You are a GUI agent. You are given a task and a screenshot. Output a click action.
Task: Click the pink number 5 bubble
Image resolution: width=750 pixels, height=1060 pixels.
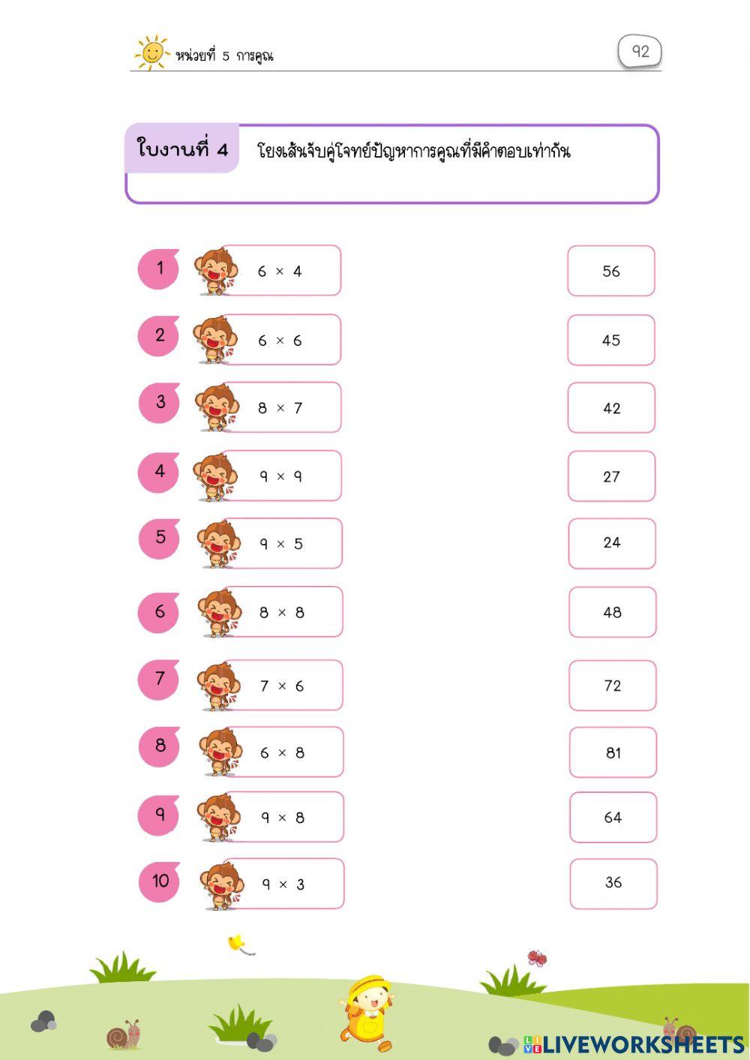160,538
